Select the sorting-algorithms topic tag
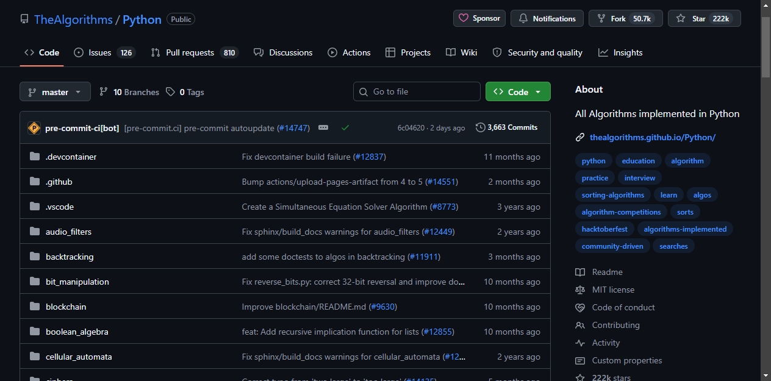The image size is (771, 381). pos(613,195)
